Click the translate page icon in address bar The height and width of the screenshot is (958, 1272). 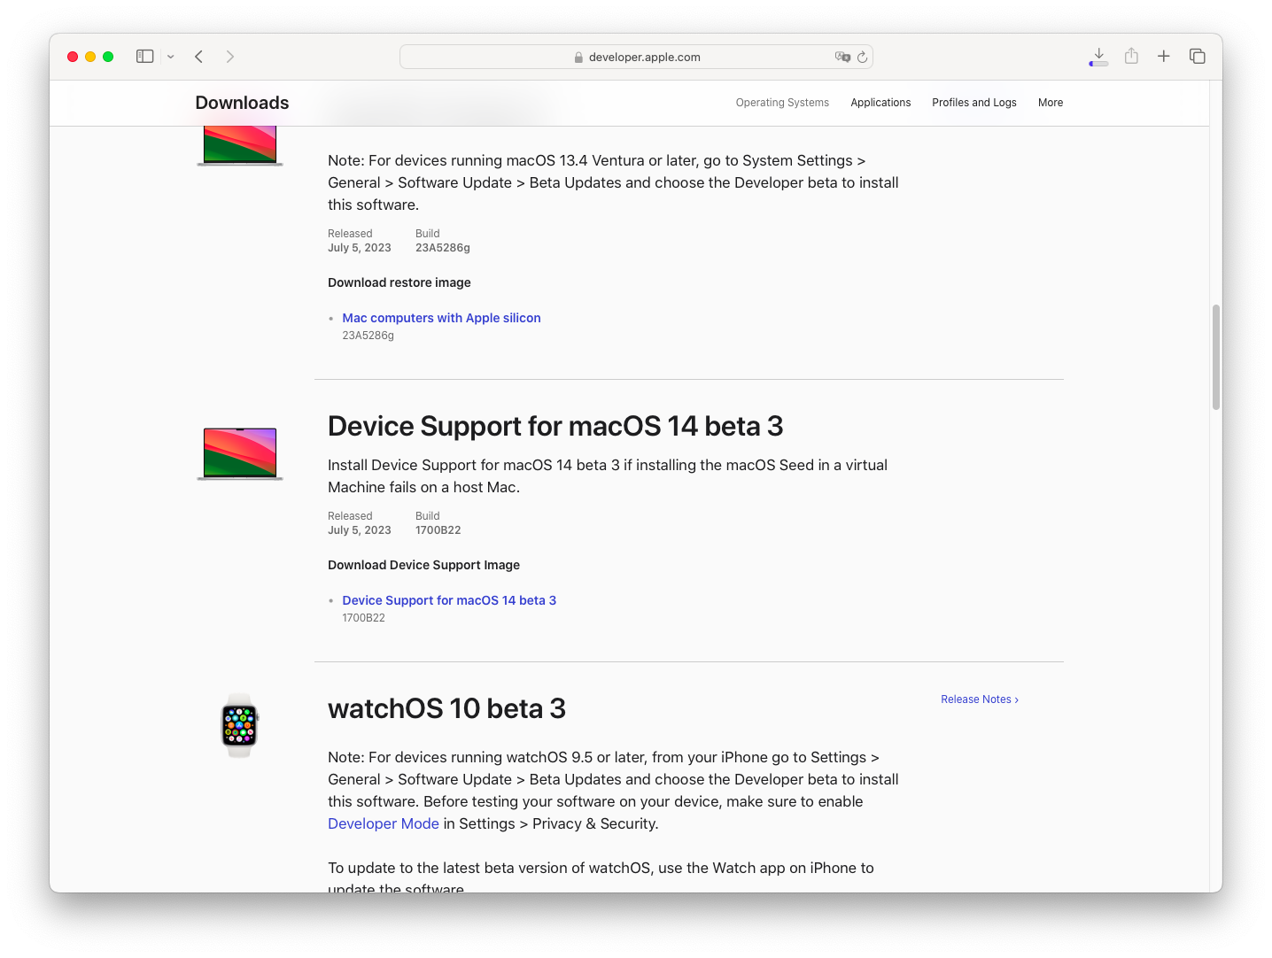click(x=842, y=57)
